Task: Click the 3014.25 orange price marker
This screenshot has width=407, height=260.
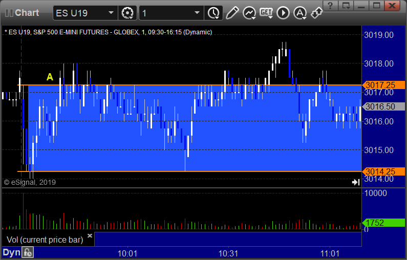Action: [x=383, y=171]
